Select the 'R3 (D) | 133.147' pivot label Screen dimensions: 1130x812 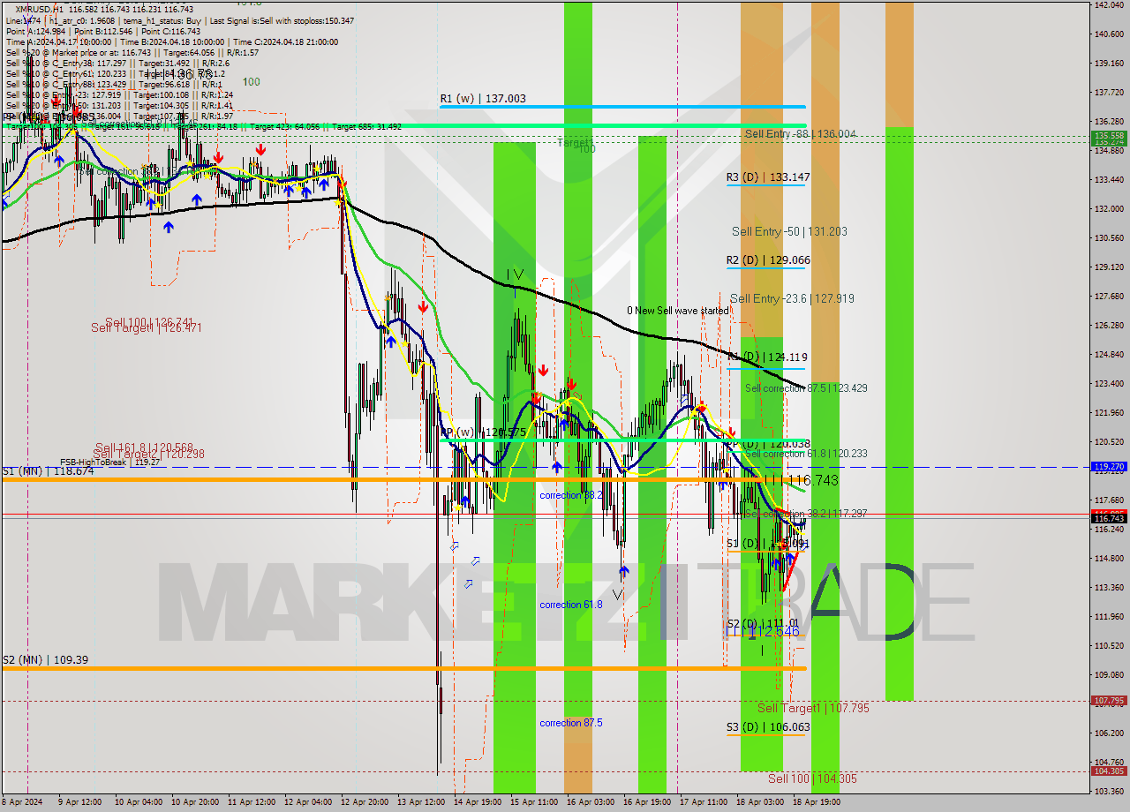click(x=768, y=177)
